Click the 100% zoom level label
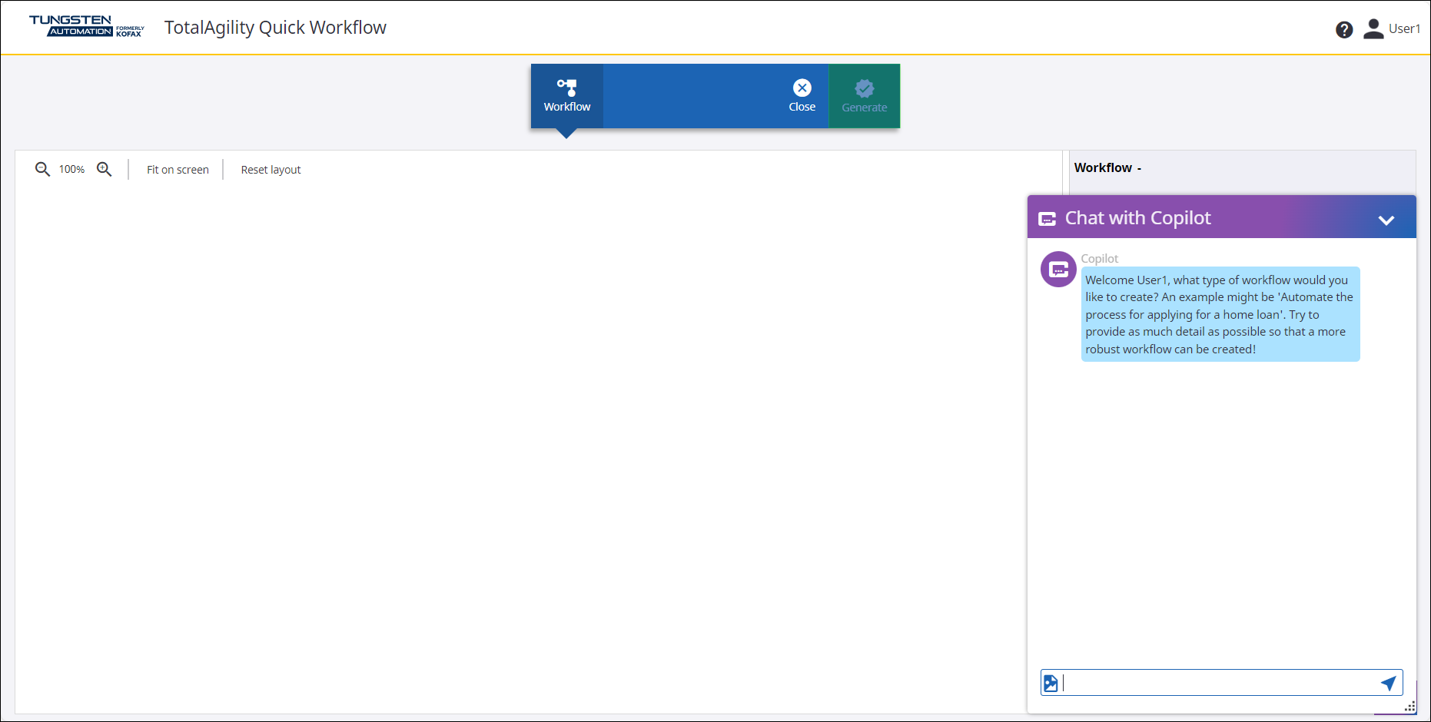Screen dimensions: 1431x722 tap(71, 170)
